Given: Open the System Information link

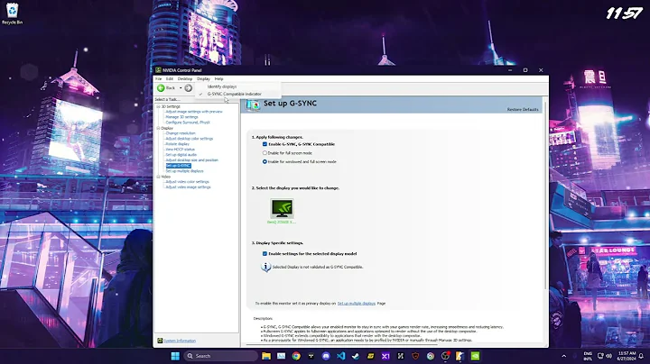Looking at the screenshot, I should coord(180,341).
